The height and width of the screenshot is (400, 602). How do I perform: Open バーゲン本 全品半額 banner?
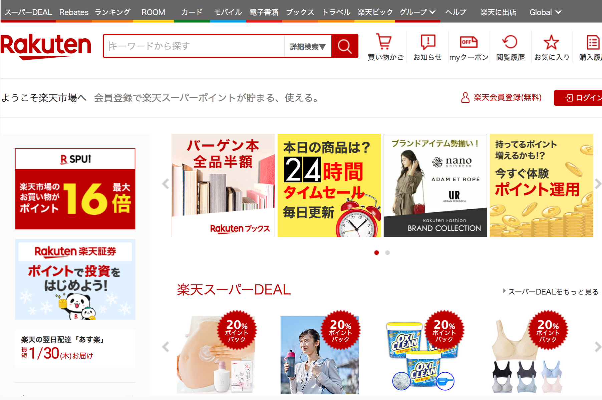[223, 186]
